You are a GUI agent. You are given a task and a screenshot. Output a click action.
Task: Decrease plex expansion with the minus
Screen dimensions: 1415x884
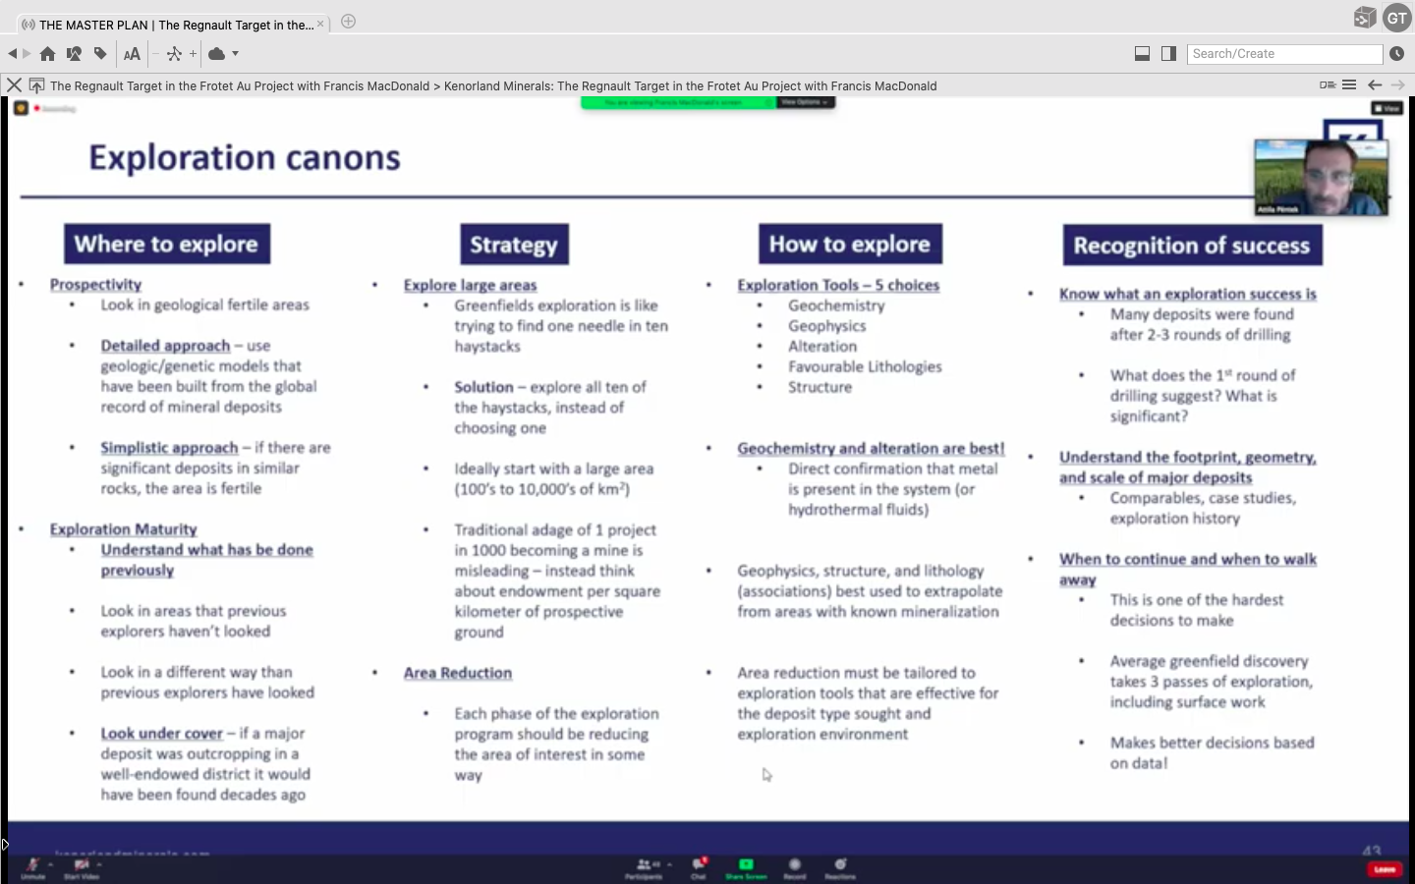click(155, 54)
